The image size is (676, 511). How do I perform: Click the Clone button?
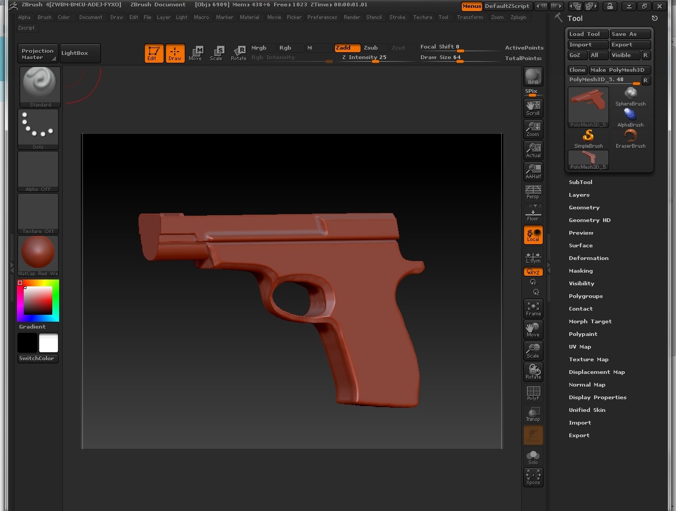[x=578, y=70]
